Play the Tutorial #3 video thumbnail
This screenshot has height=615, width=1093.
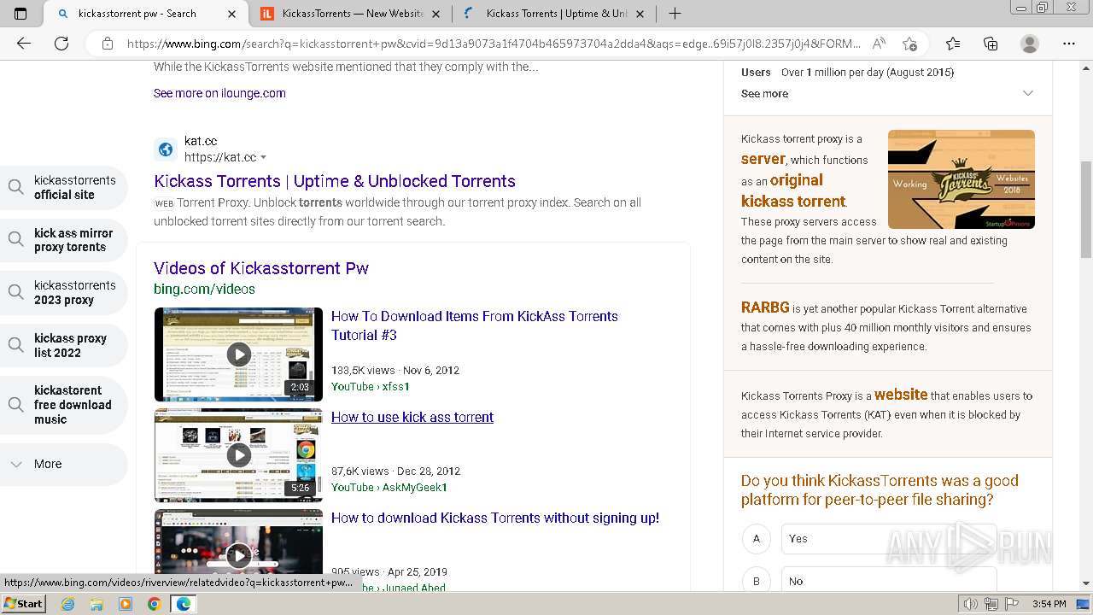[238, 354]
